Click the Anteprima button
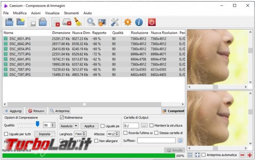 [60, 111]
